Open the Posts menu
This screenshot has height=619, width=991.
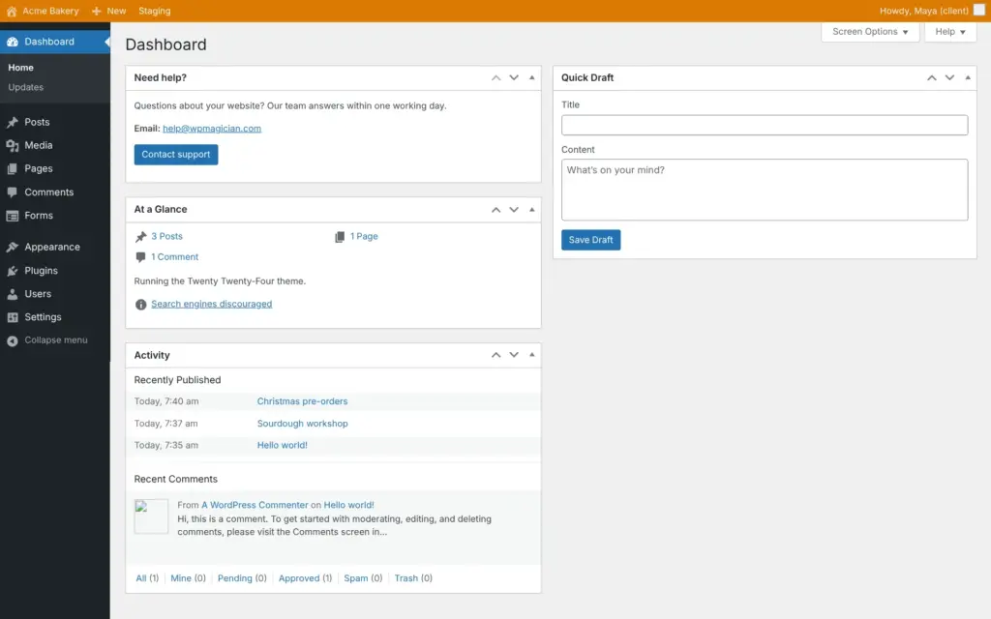click(x=55, y=122)
